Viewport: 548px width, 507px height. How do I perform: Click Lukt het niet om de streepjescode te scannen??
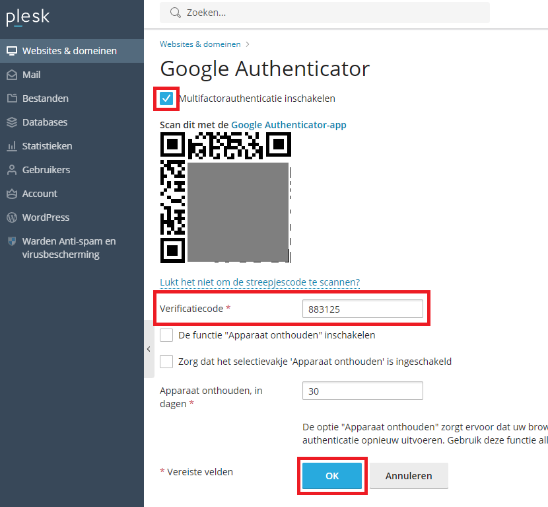point(259,282)
